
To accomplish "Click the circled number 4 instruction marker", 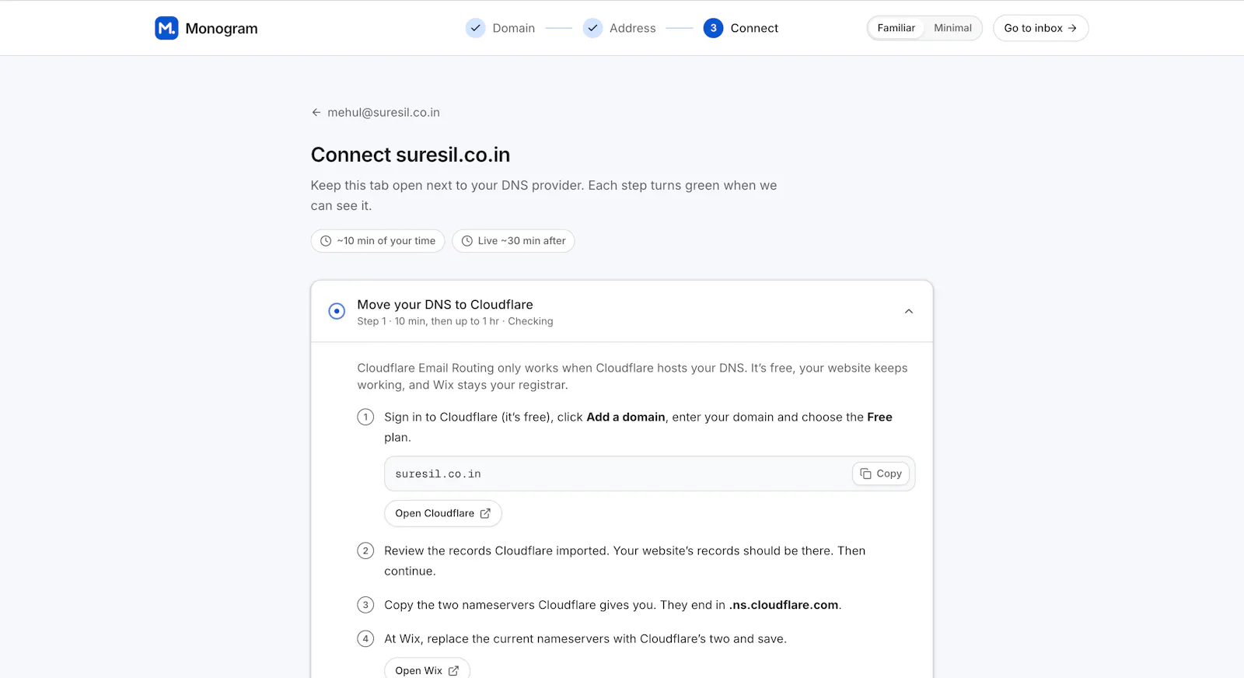I will [365, 638].
